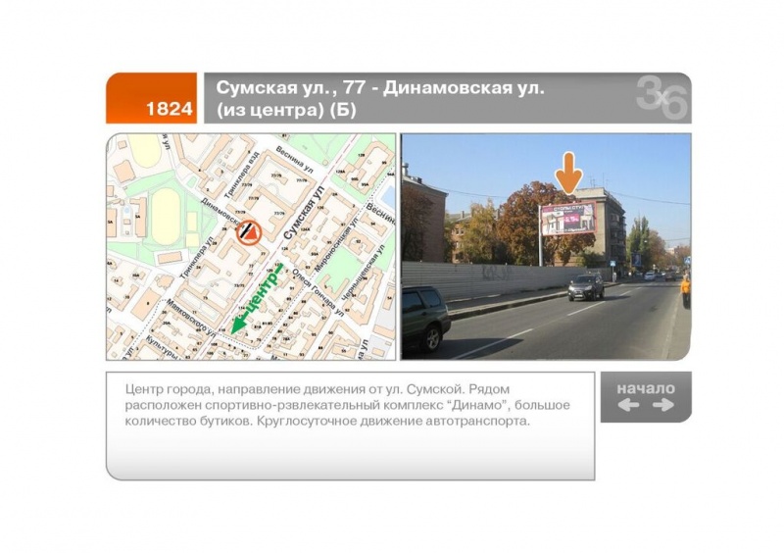Click the billboard in the street photo
The width and height of the screenshot is (784, 553).
point(567,219)
